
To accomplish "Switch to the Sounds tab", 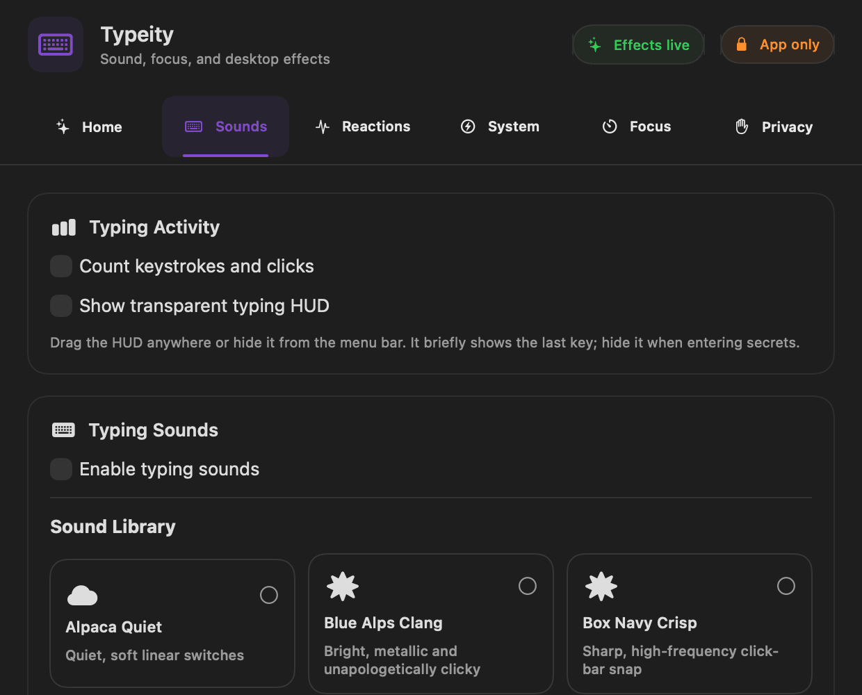I will (x=226, y=126).
